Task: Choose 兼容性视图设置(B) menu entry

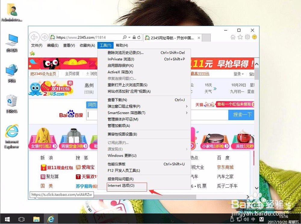Action: pos(144,134)
